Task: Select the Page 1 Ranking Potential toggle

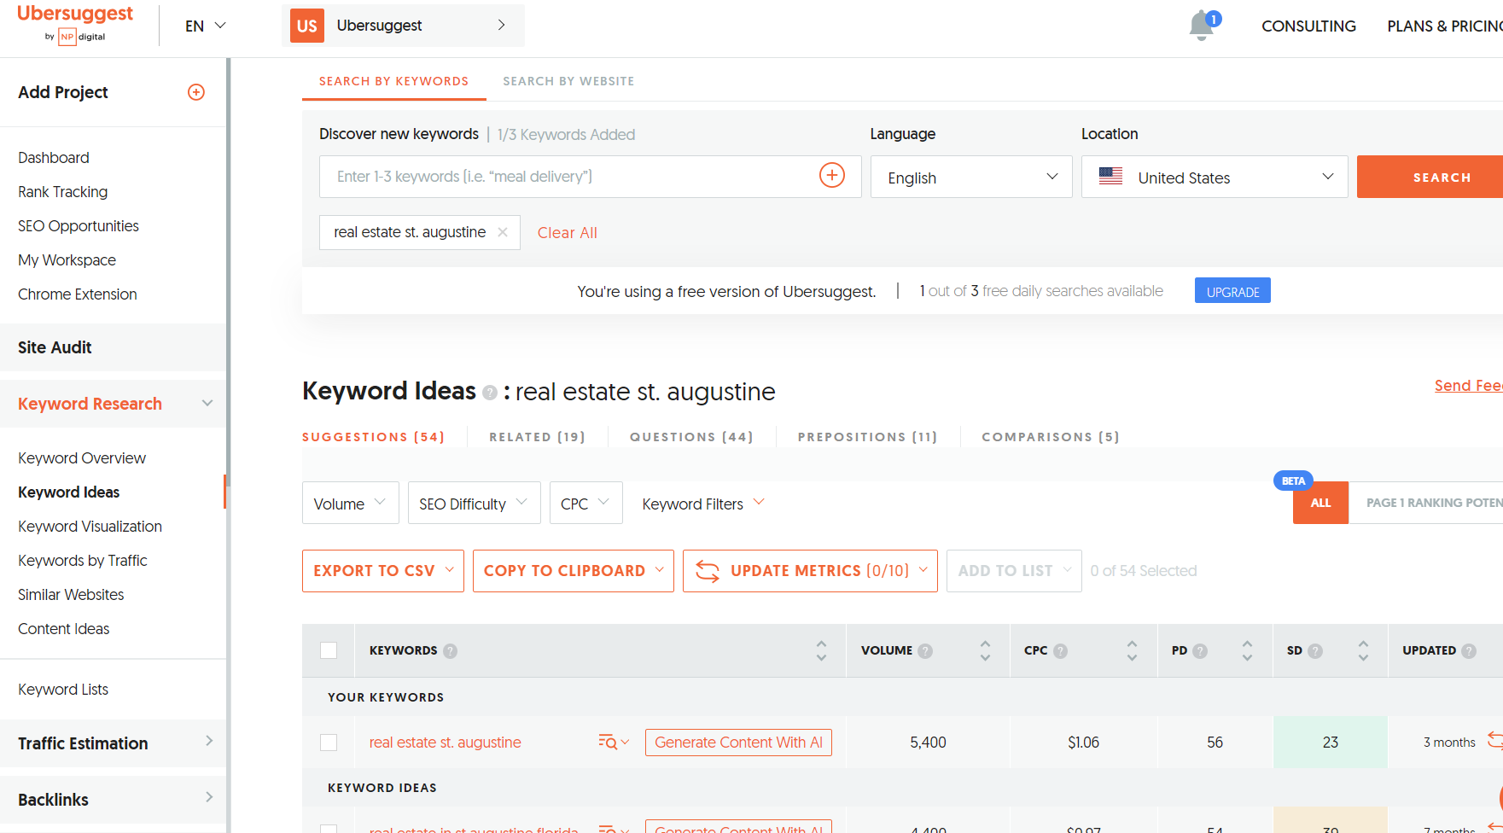Action: click(x=1426, y=503)
